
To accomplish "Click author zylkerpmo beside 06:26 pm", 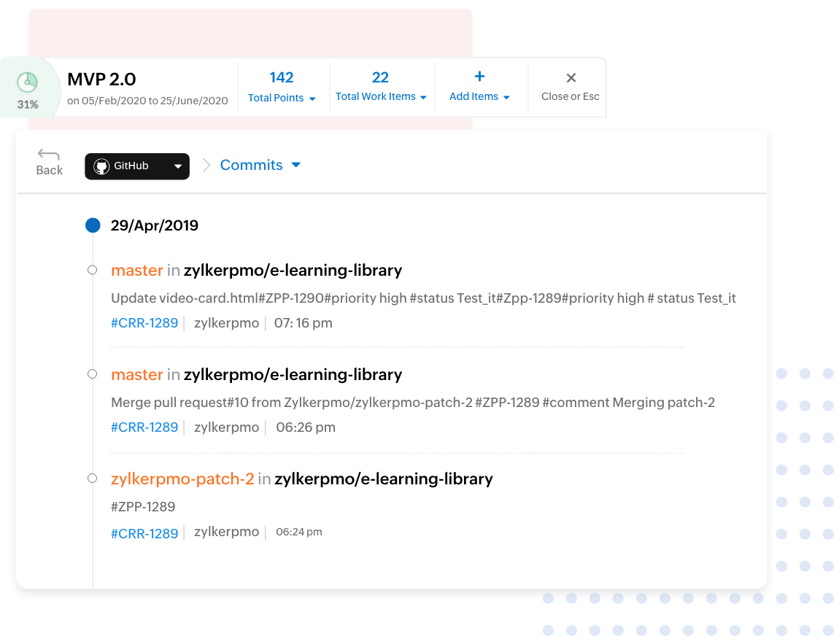I will [x=226, y=427].
